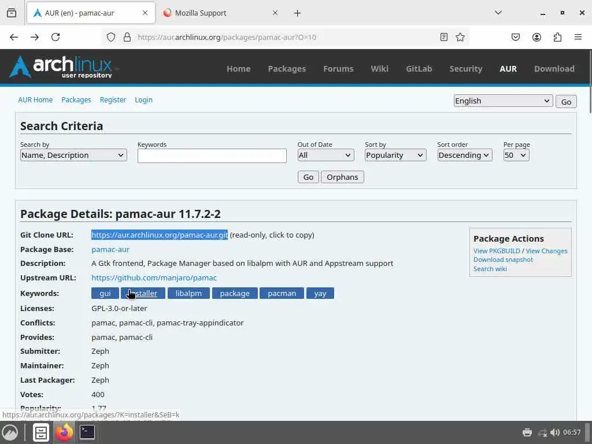Image resolution: width=592 pixels, height=444 pixels.
Task: Click the Orphans button
Action: 342,177
